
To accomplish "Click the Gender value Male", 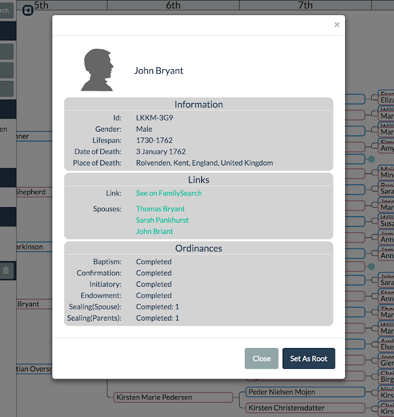I will (x=144, y=129).
